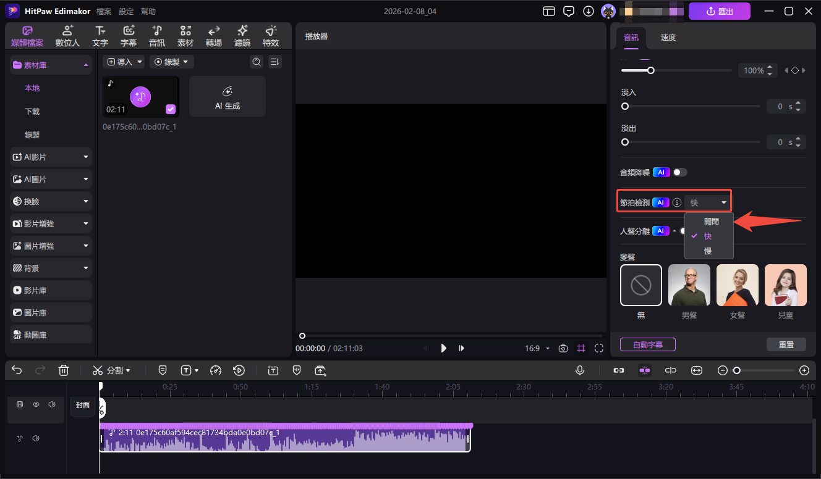Open the 數位人 digital human panel
Screen dimensions: 821x479
67,36
